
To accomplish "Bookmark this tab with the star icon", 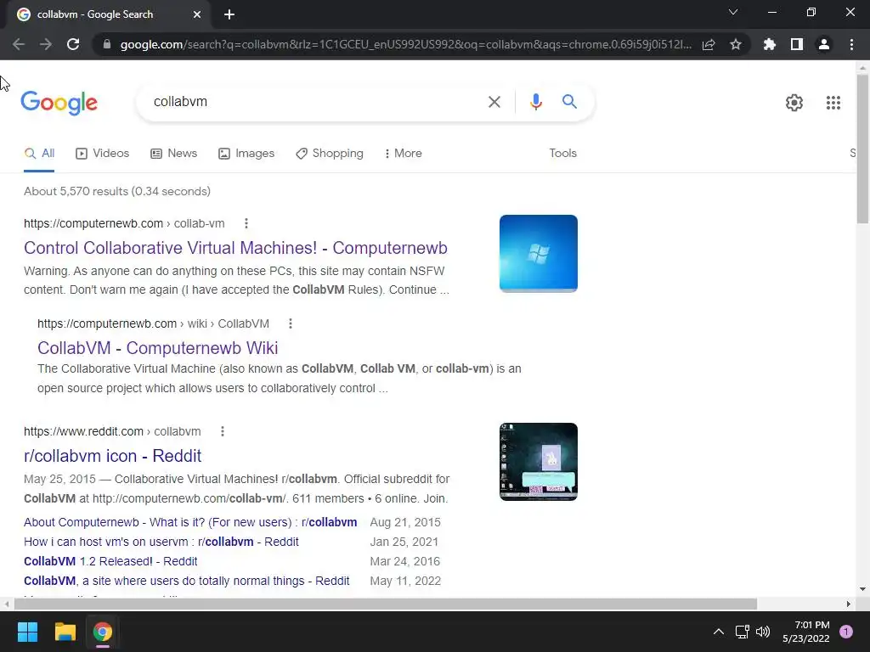I will 736,44.
